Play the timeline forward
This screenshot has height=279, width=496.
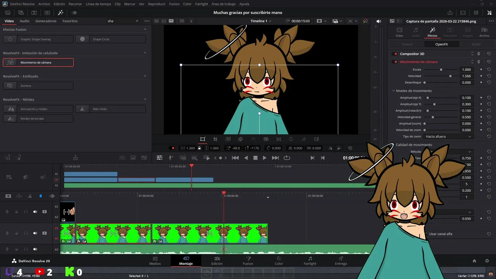tap(264, 158)
